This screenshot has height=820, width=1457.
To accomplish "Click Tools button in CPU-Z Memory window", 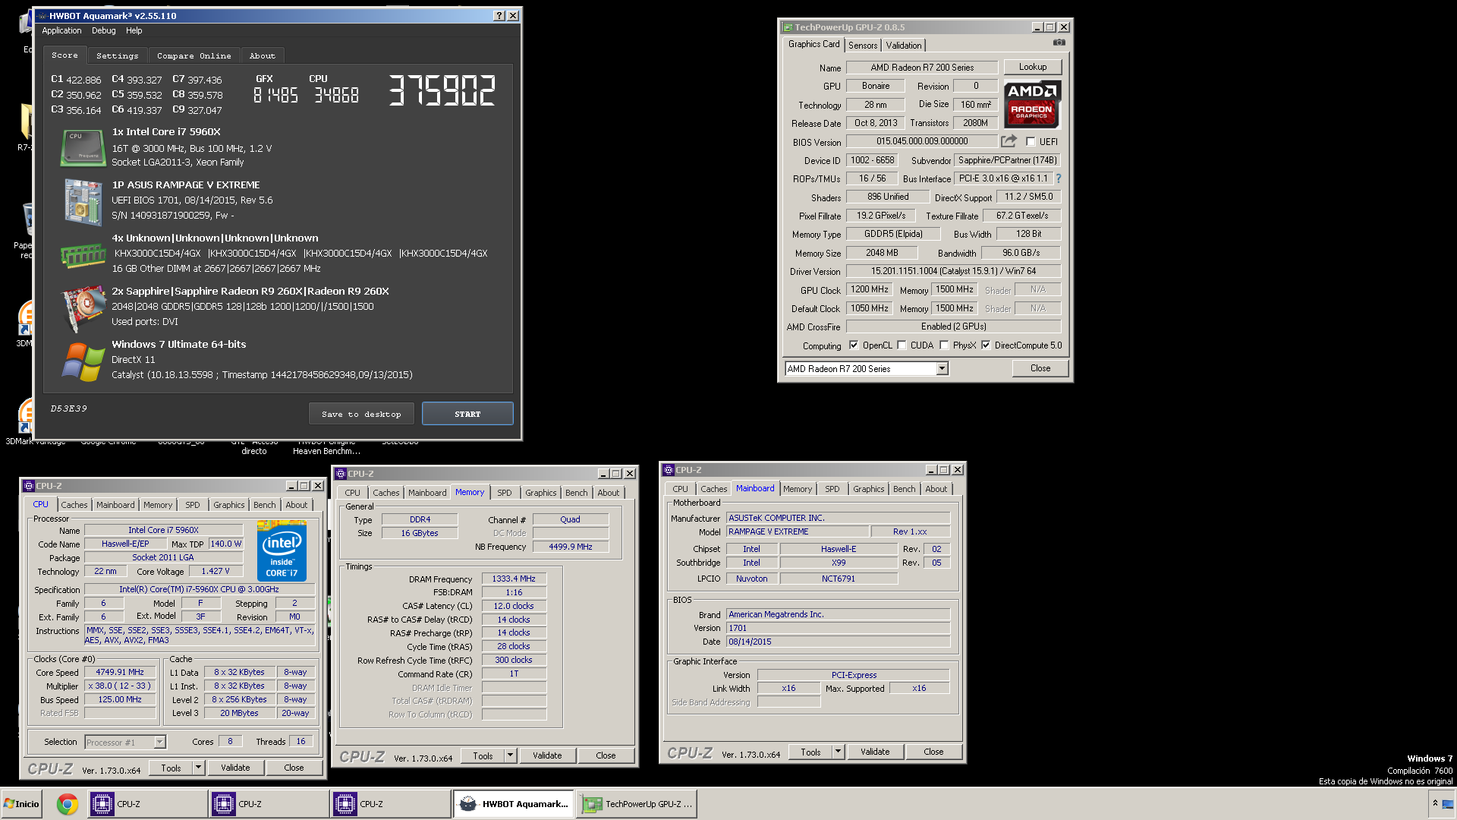I will tap(483, 755).
